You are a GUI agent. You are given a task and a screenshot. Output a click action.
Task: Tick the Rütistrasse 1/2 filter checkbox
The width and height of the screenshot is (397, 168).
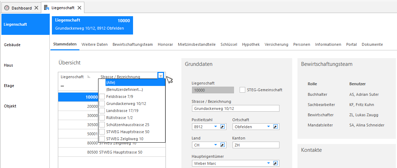[102, 118]
